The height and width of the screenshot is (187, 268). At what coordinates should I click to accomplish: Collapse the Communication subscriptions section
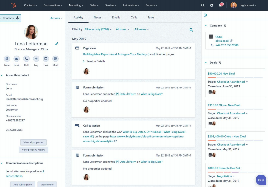click(2, 163)
